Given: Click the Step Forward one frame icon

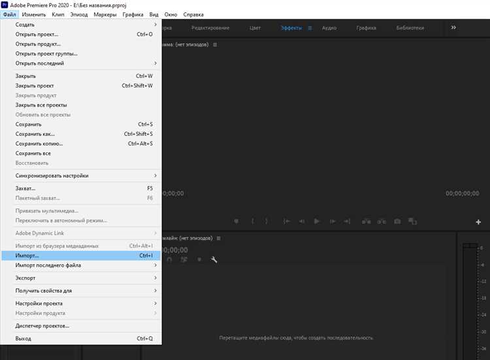Looking at the screenshot, I should (333, 221).
